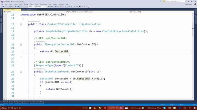The height and width of the screenshot is (110, 197).
Task: Open the Azure App Service Activity tab
Action: 37,102
